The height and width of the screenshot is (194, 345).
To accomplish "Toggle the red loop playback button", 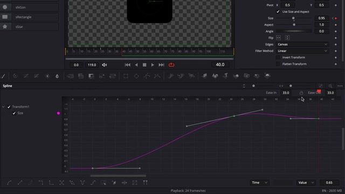I will (171, 65).
